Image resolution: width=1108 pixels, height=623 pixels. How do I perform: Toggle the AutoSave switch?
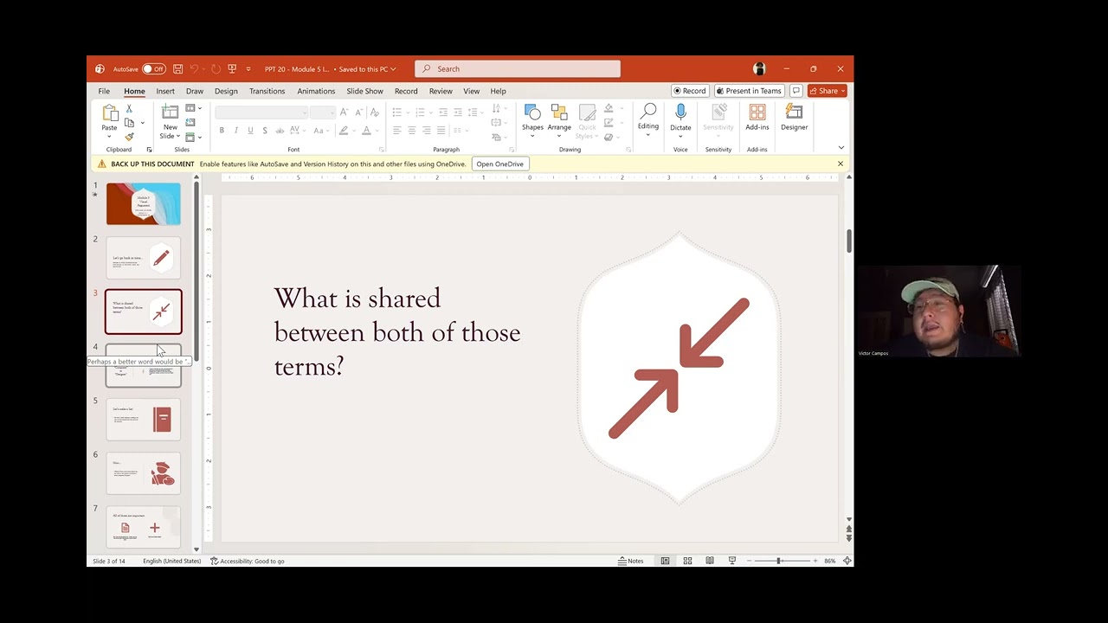(153, 69)
